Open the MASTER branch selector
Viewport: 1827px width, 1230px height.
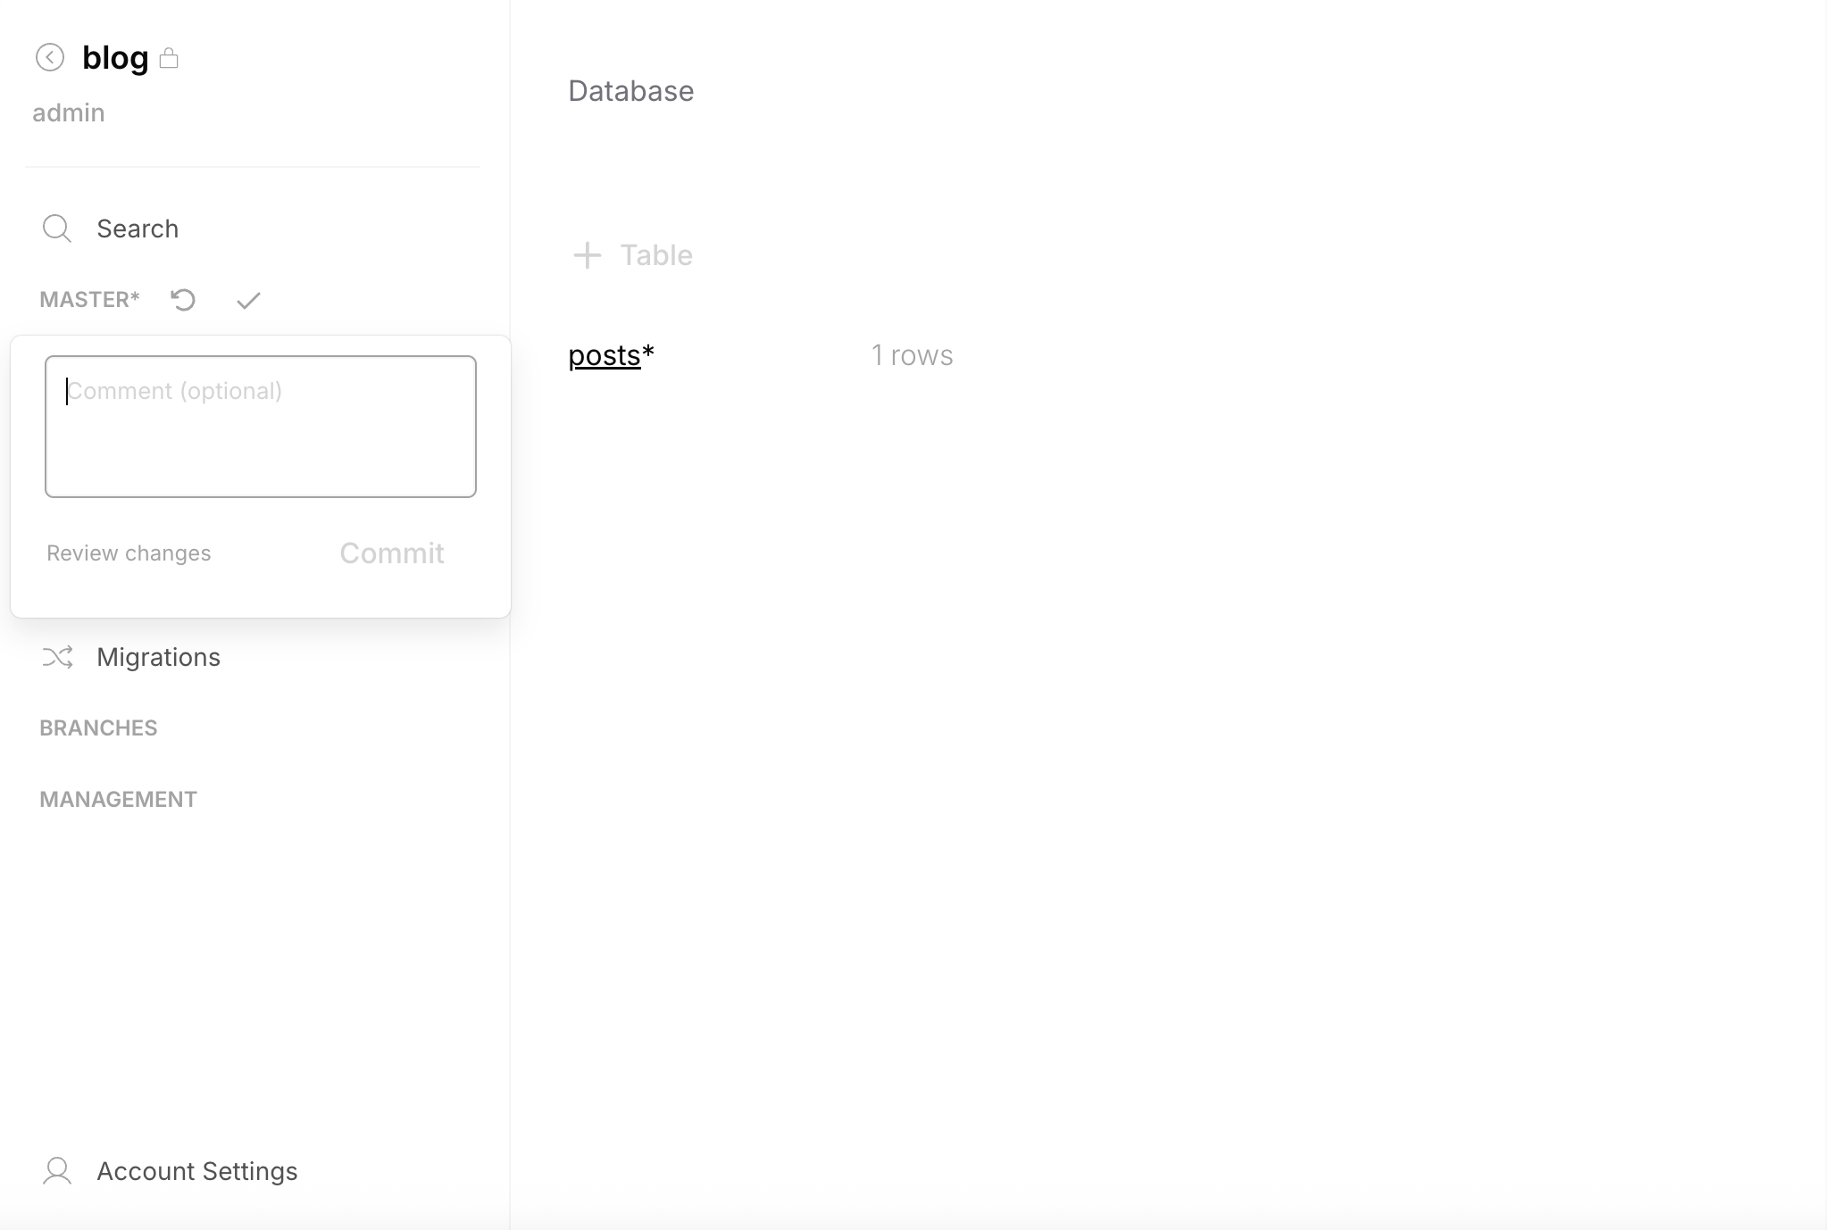89,299
